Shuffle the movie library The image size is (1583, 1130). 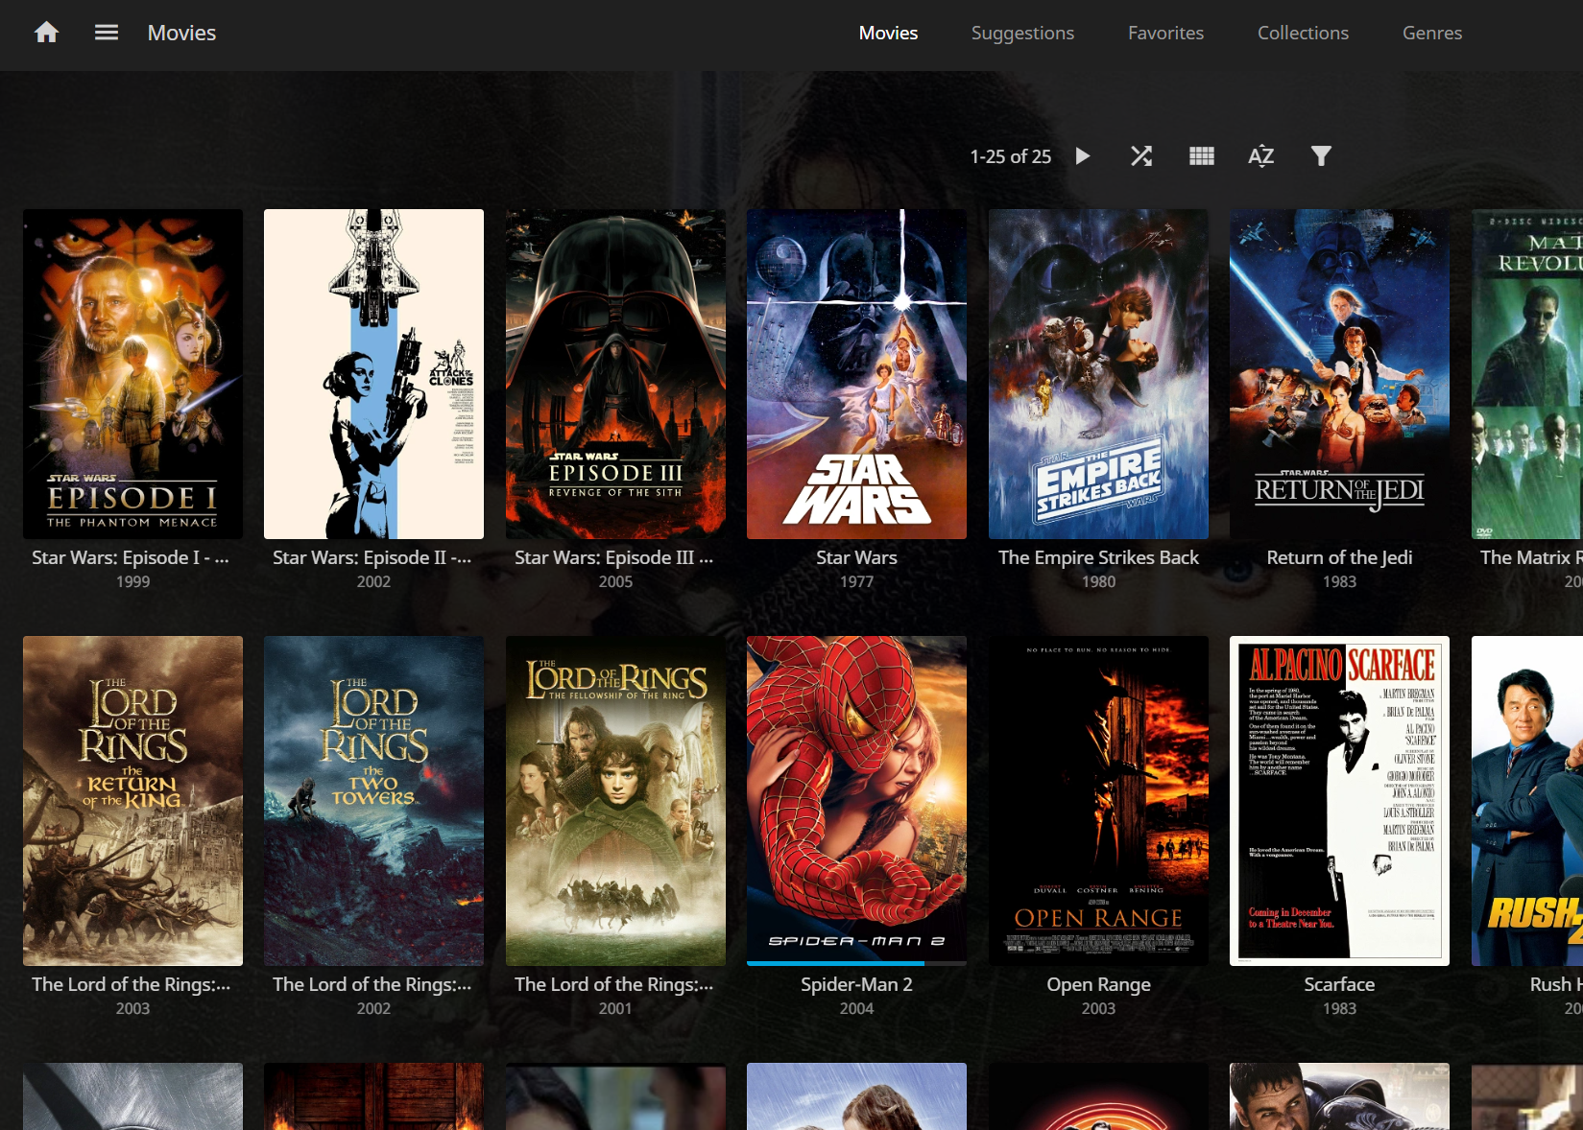(x=1140, y=156)
